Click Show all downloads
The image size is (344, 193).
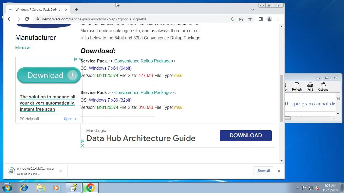[263, 171]
